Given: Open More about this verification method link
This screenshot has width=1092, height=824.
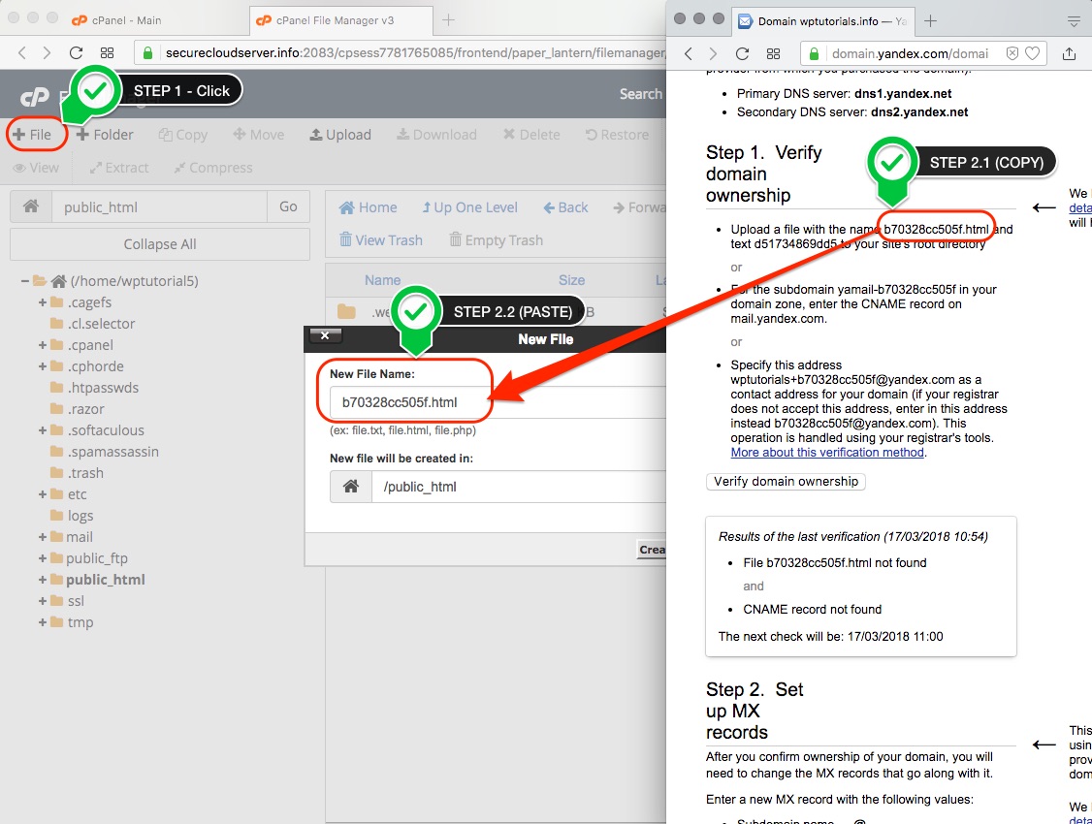Looking at the screenshot, I should point(827,453).
